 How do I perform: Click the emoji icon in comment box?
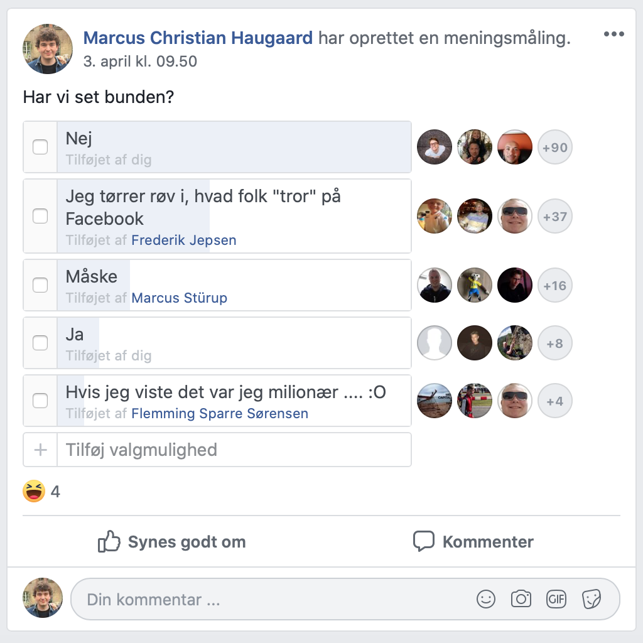point(486,599)
